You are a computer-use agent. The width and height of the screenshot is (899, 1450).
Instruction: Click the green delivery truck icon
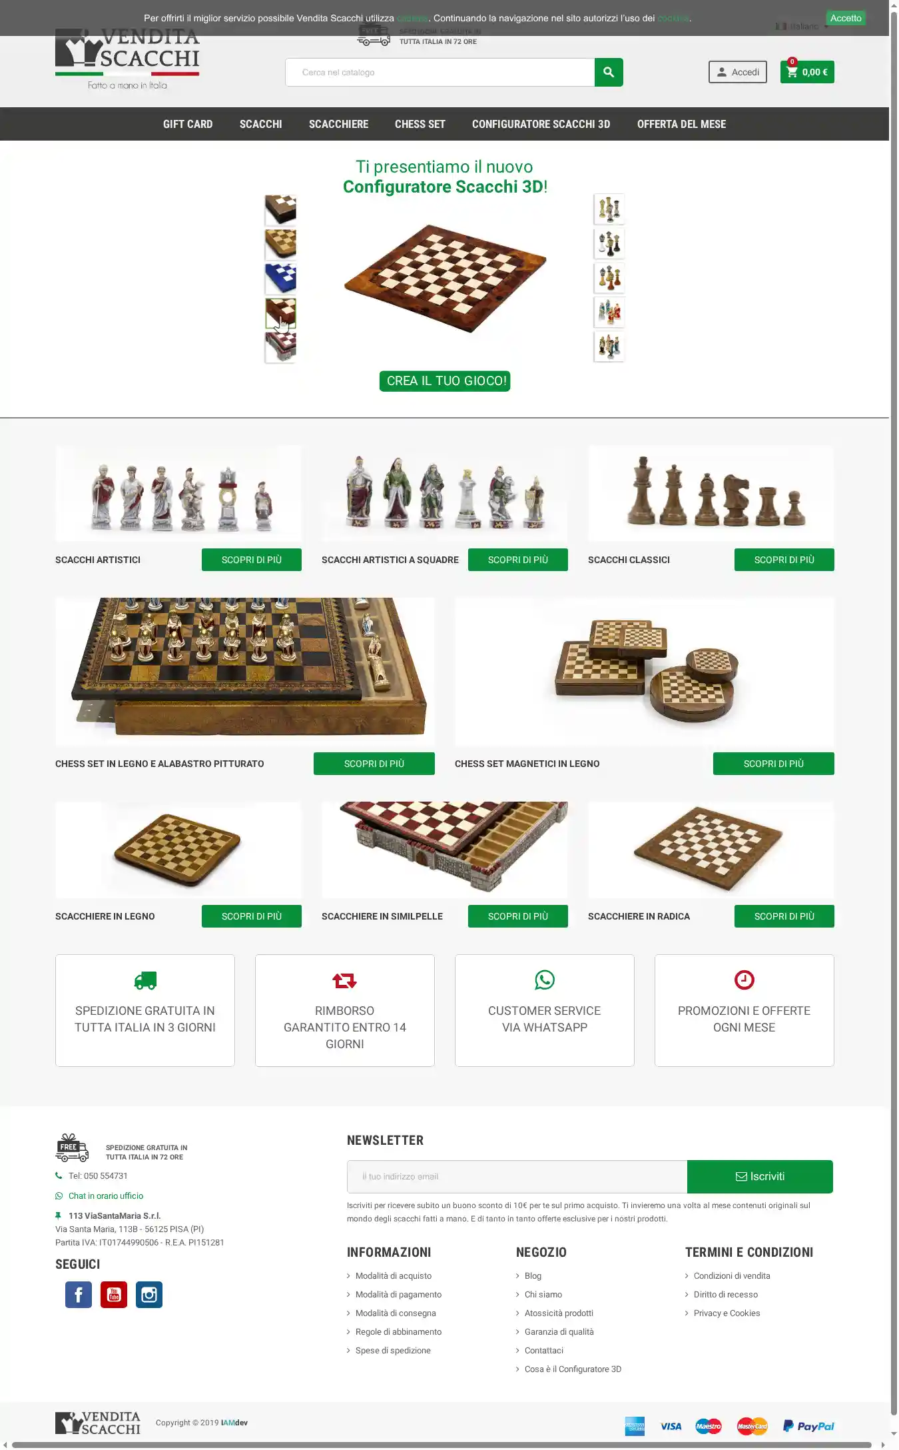145,980
